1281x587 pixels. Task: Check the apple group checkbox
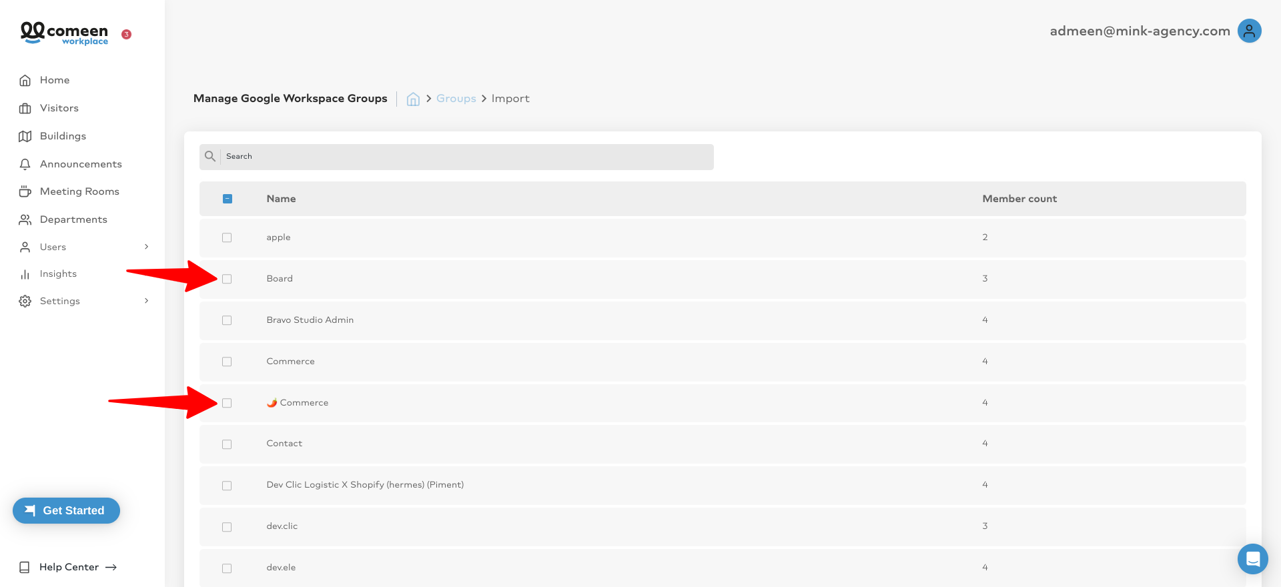click(227, 237)
